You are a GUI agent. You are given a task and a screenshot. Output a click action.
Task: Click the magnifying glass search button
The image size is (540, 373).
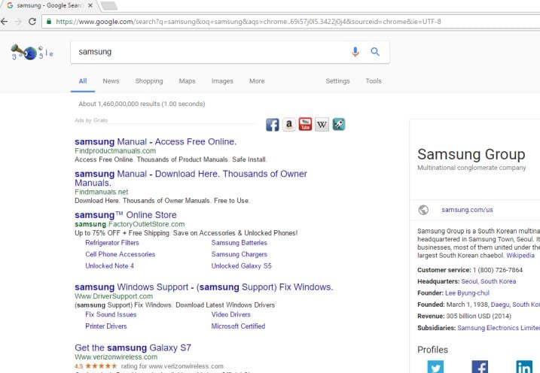click(375, 52)
